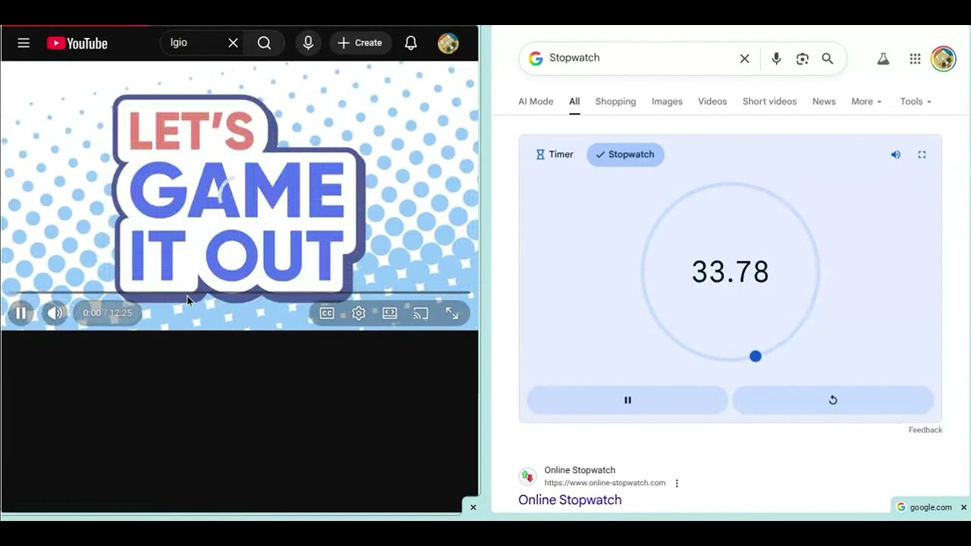Switch to AI Mode tab
971x546 pixels.
point(536,102)
